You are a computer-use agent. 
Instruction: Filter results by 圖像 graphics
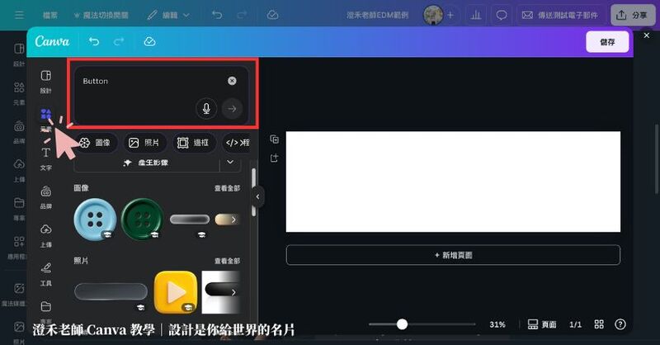95,143
